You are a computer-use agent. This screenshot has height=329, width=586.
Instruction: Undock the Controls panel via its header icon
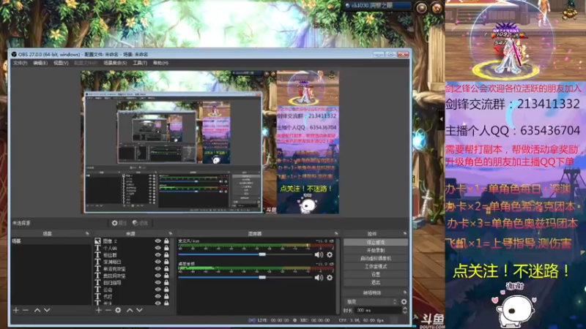405,233
